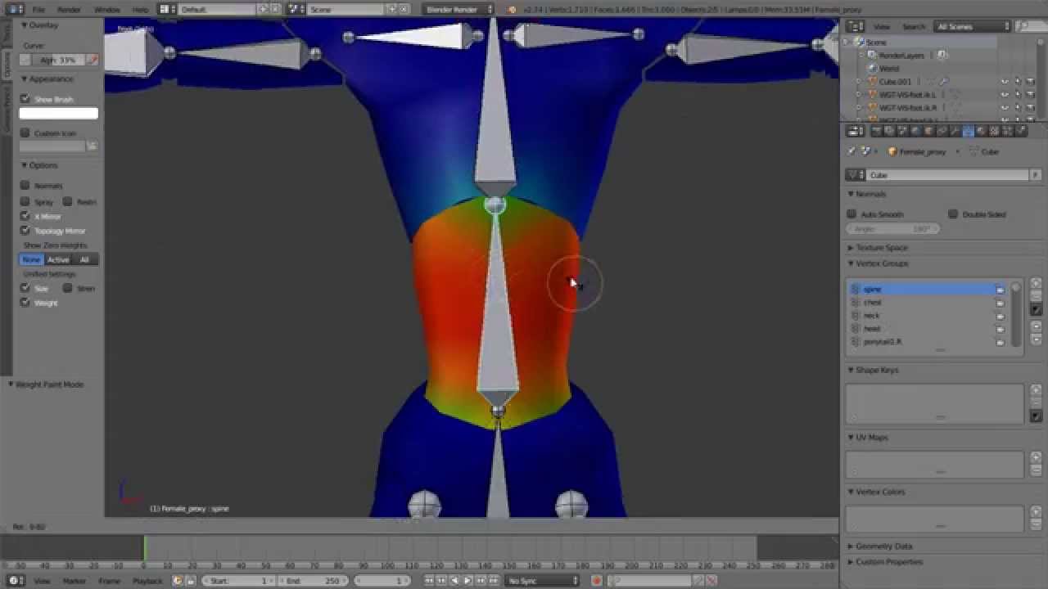Open the active Object Data tab icon

click(x=968, y=131)
